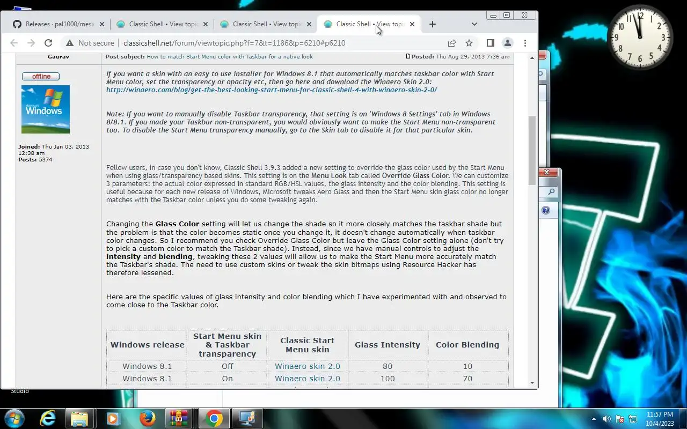Click the Posted date Thu Aug 29, 2013
Viewport: 687px width, 429px height.
(473, 57)
